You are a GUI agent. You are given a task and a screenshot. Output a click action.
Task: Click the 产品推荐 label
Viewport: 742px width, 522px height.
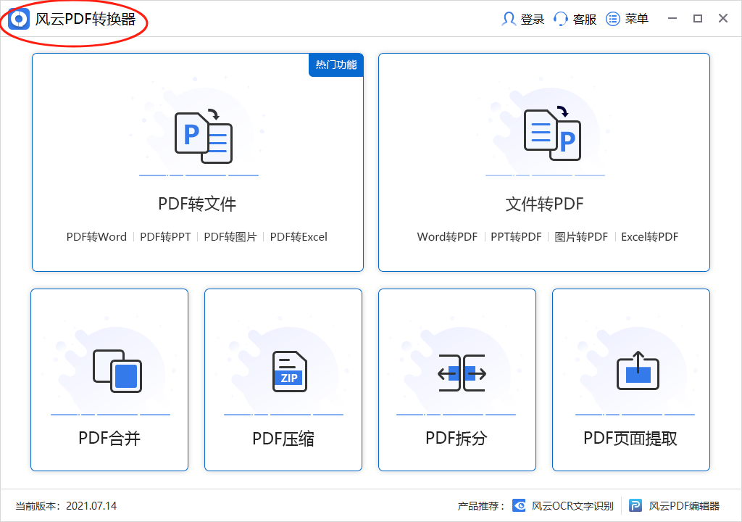[481, 506]
